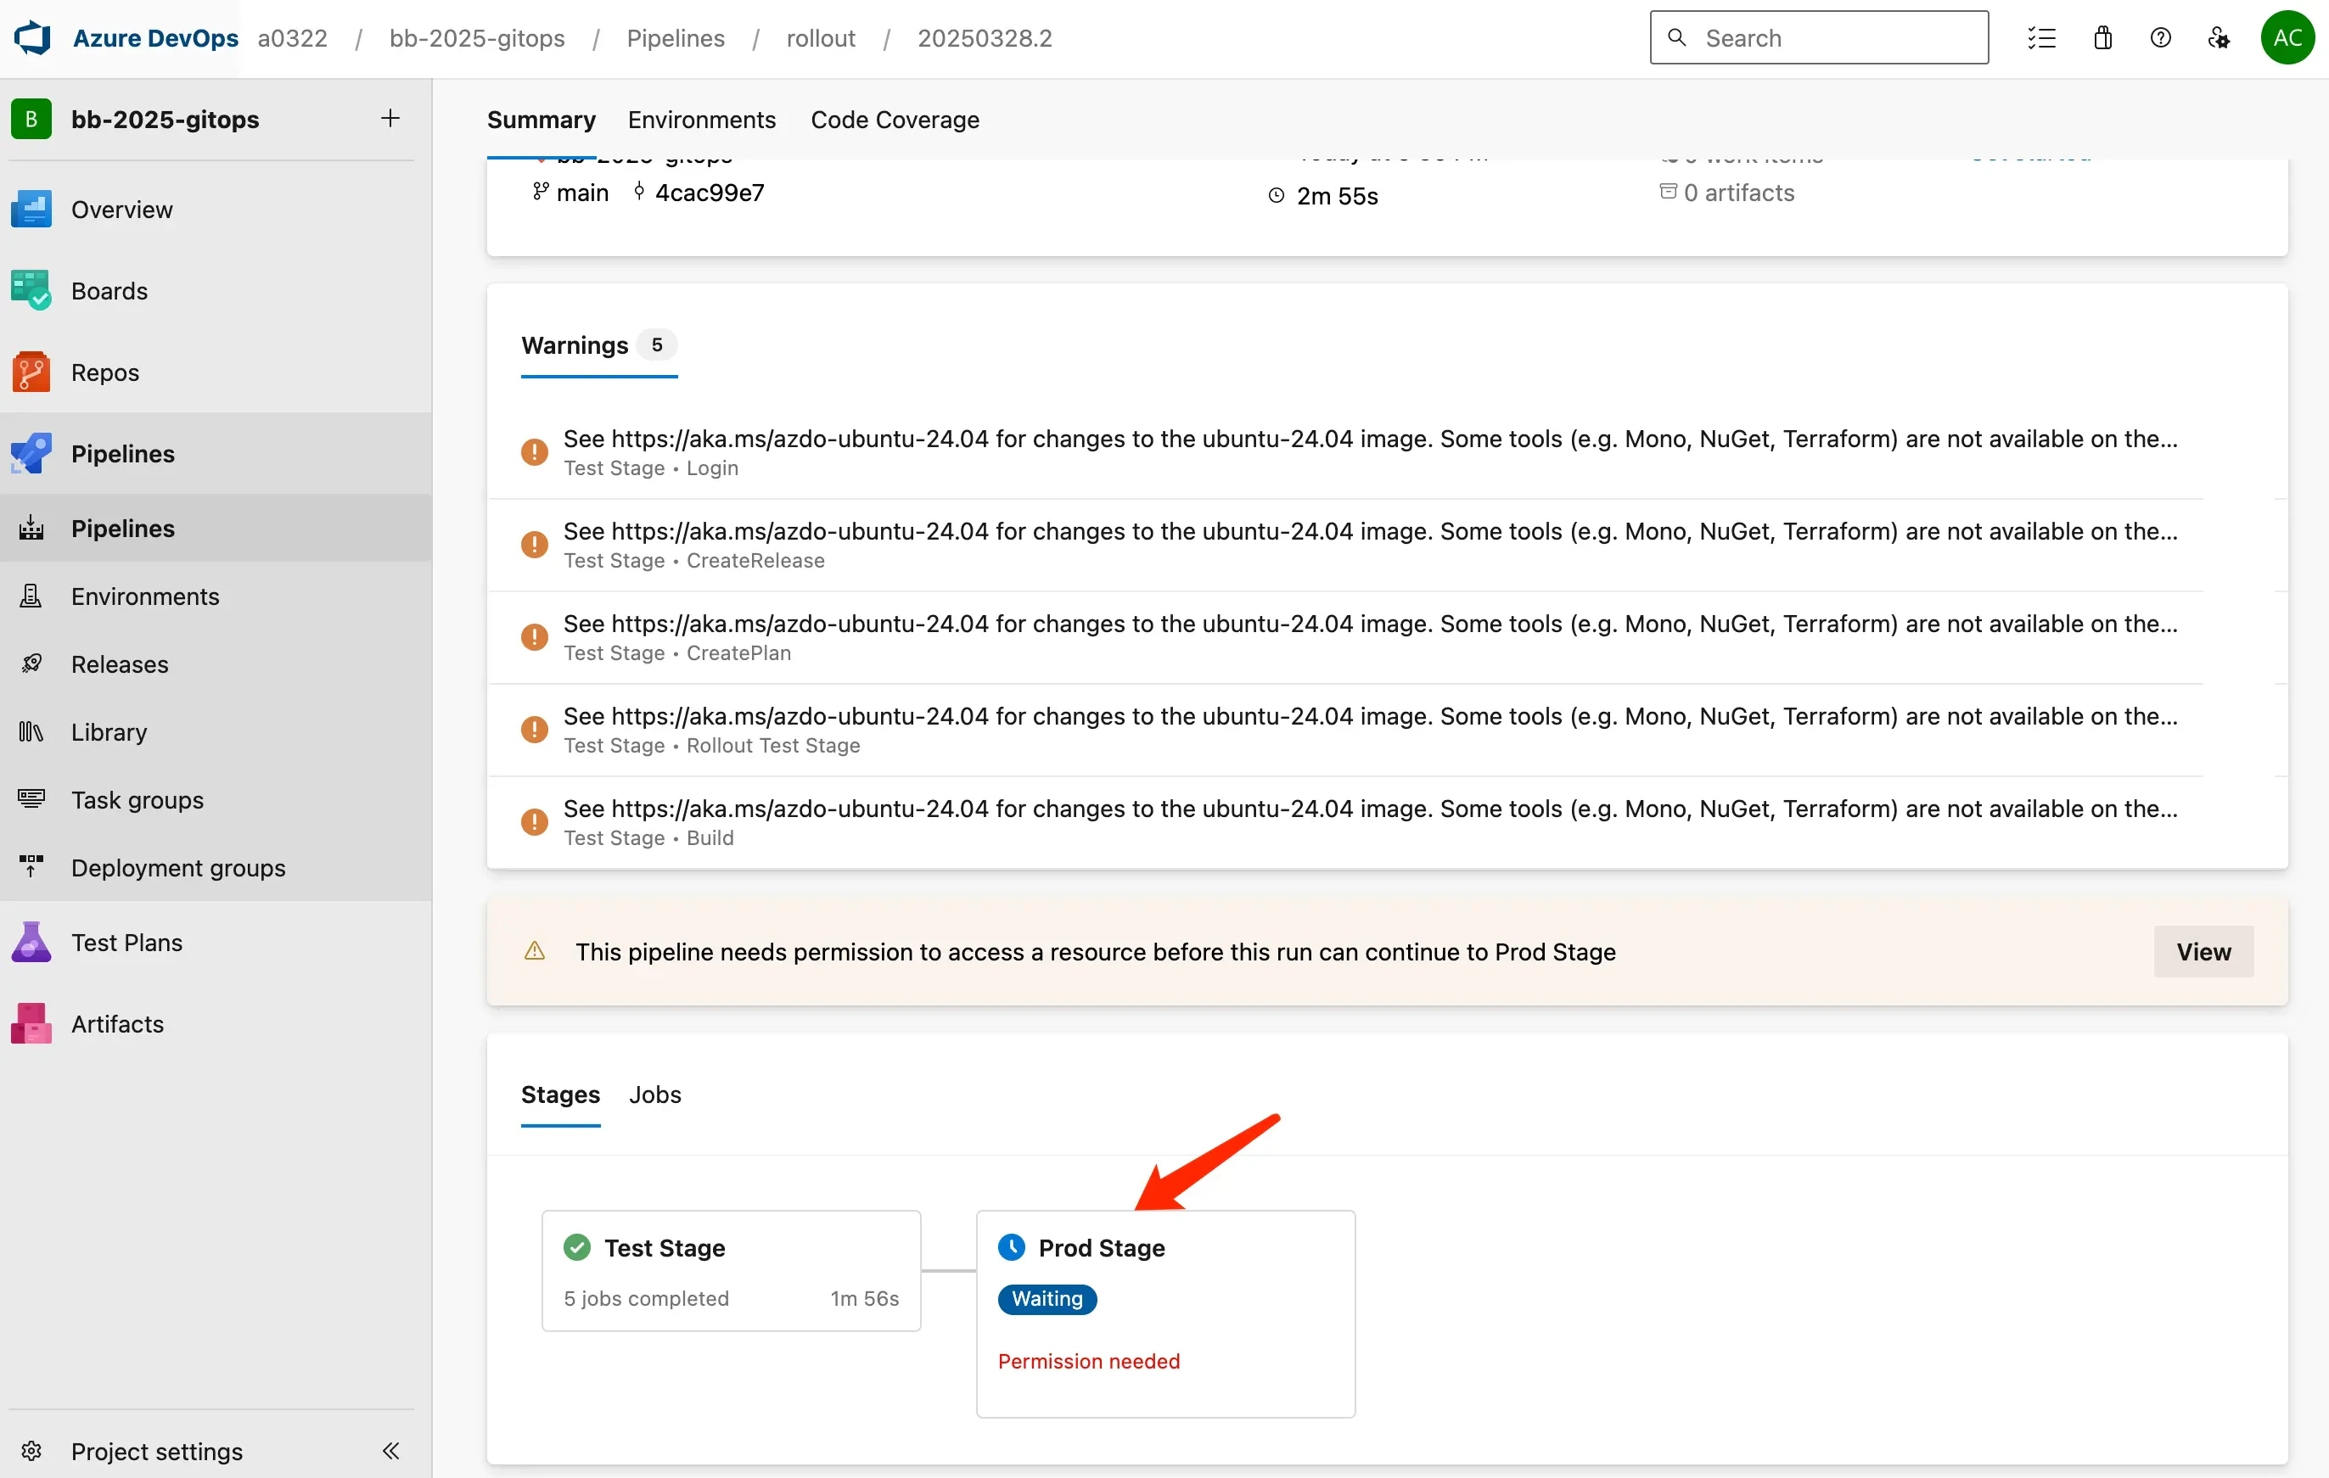Open Repos from the sidebar

point(104,372)
